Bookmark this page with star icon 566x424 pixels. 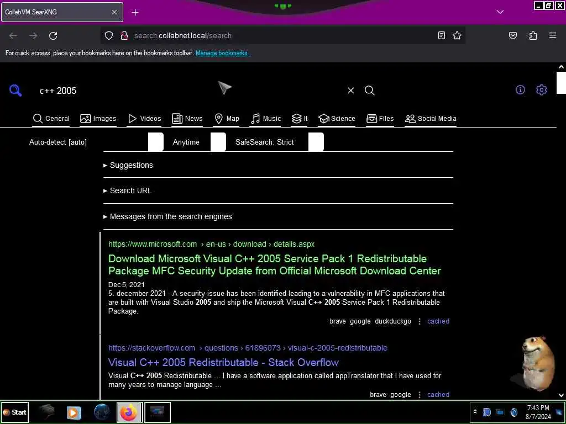click(x=457, y=35)
